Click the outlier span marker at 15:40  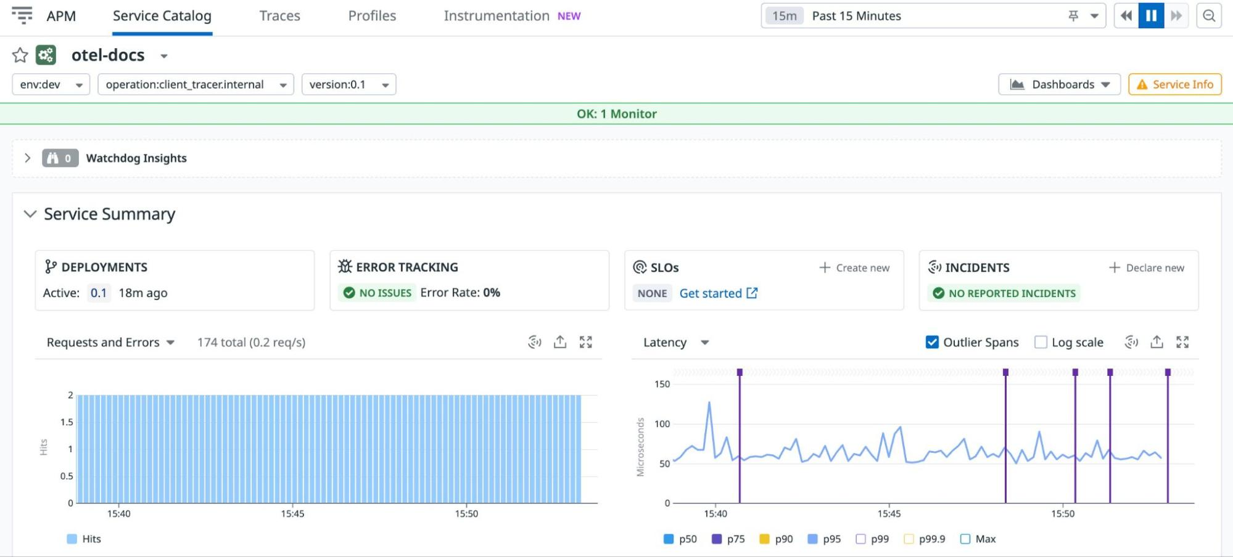point(740,372)
